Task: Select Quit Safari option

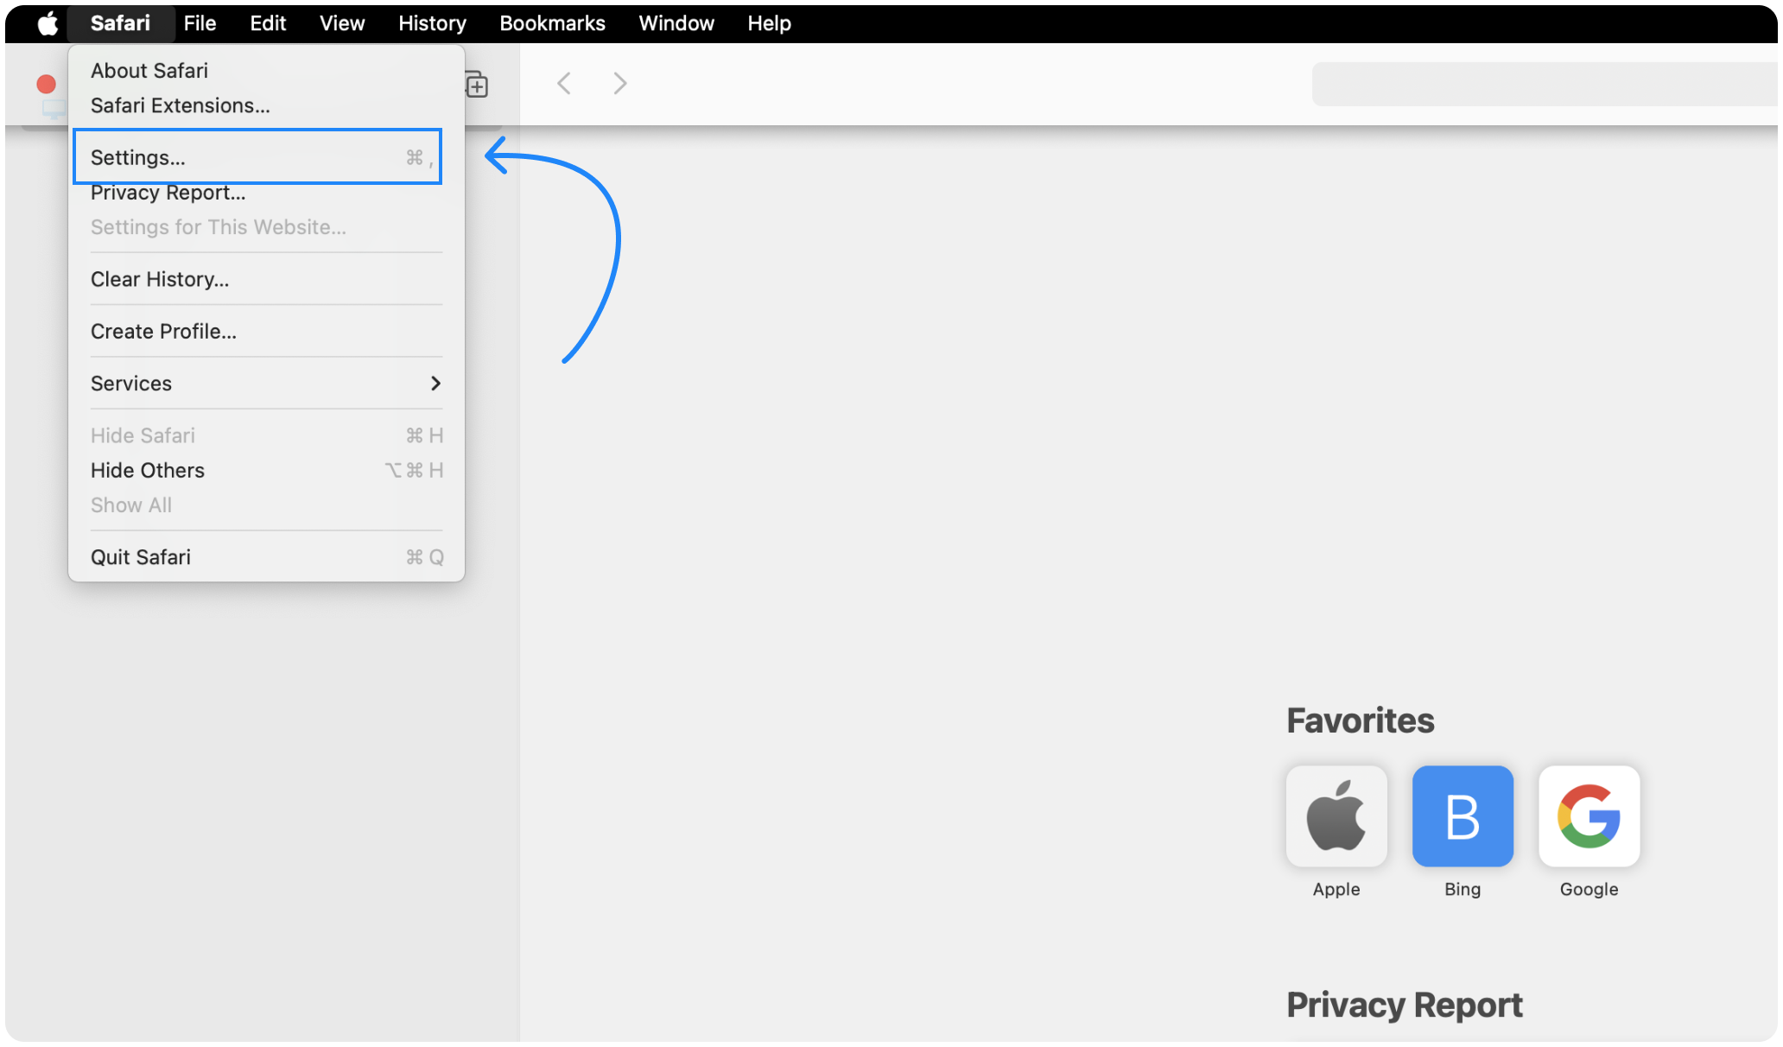Action: pyautogui.click(x=141, y=556)
